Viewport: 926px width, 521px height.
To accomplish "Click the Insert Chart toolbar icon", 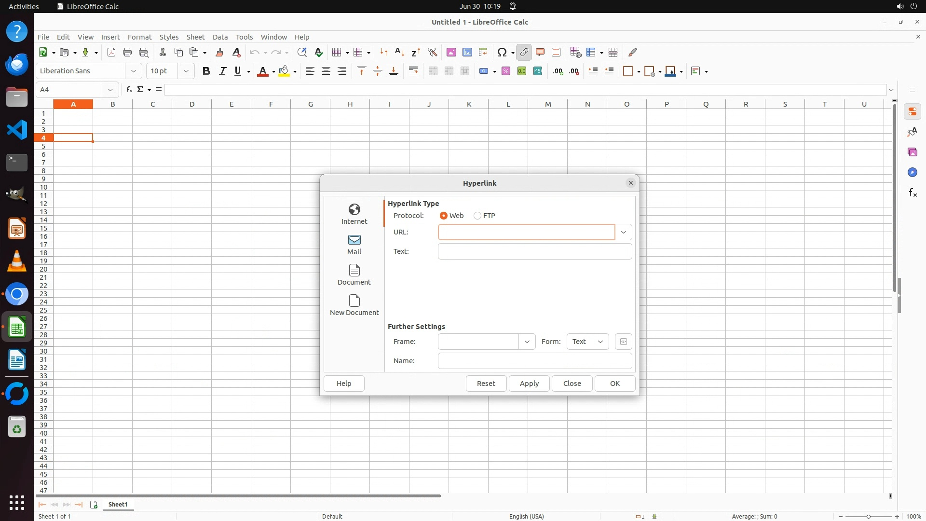I will [467, 52].
